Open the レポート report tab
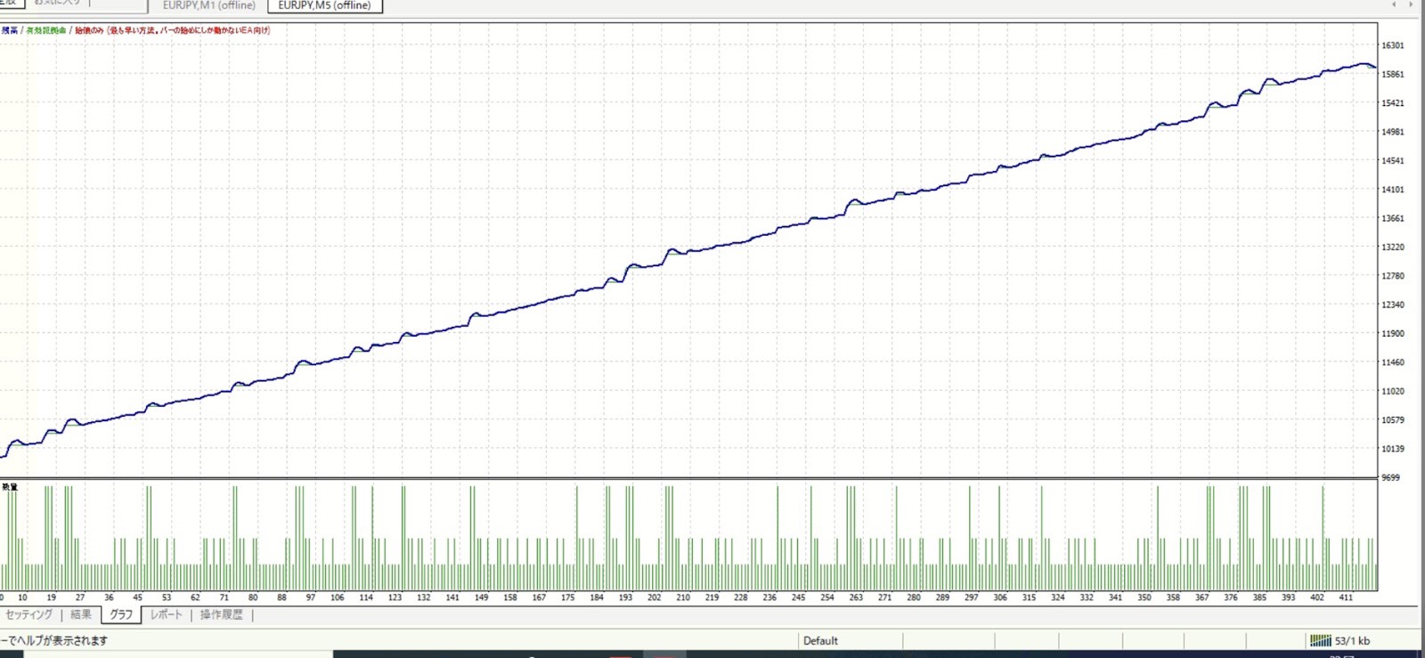Viewport: 1425px width, 658px height. point(166,614)
